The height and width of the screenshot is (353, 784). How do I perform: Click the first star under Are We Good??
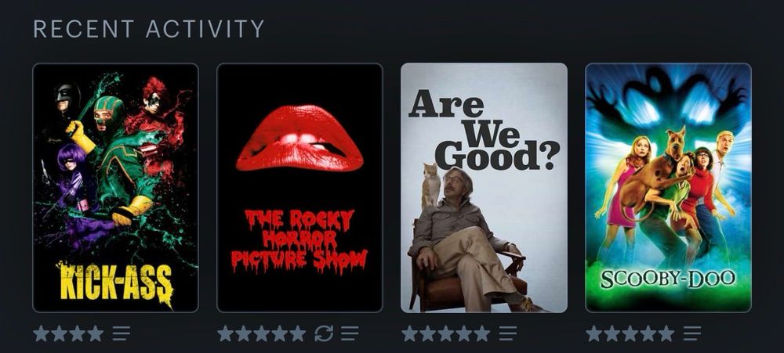coord(409,333)
